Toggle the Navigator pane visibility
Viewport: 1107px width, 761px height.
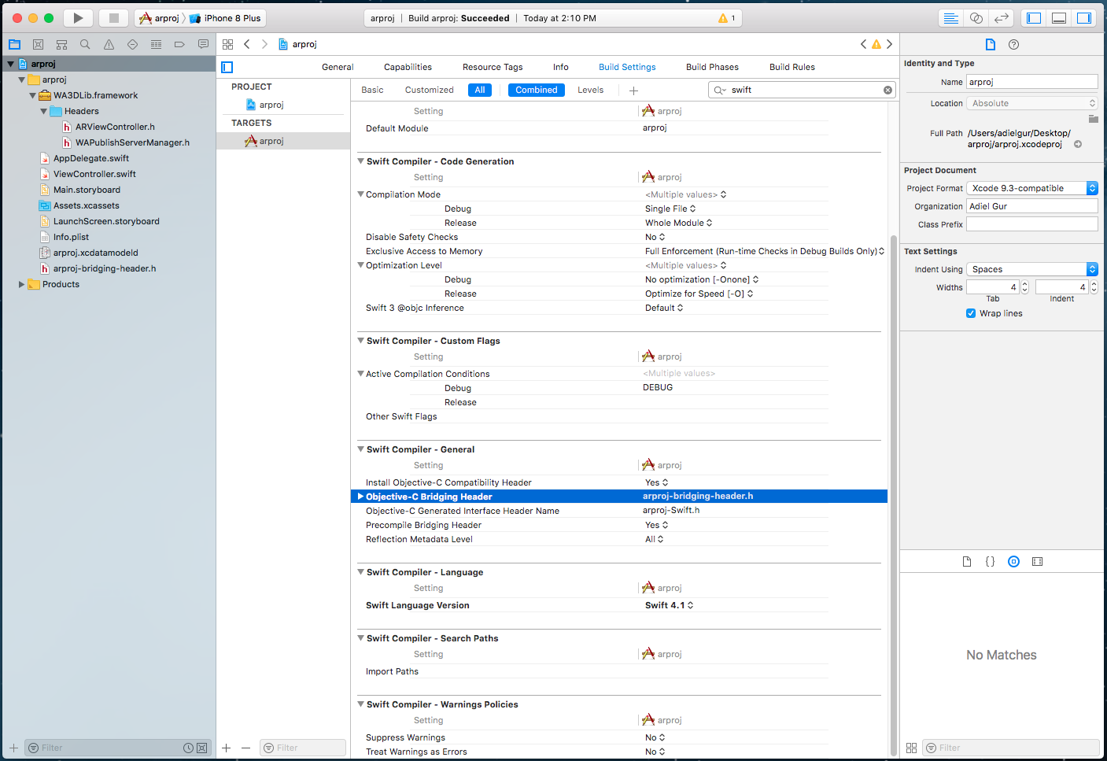tap(1034, 18)
